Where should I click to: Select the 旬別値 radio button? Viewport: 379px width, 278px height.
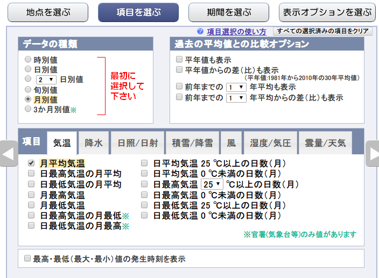tap(28, 89)
